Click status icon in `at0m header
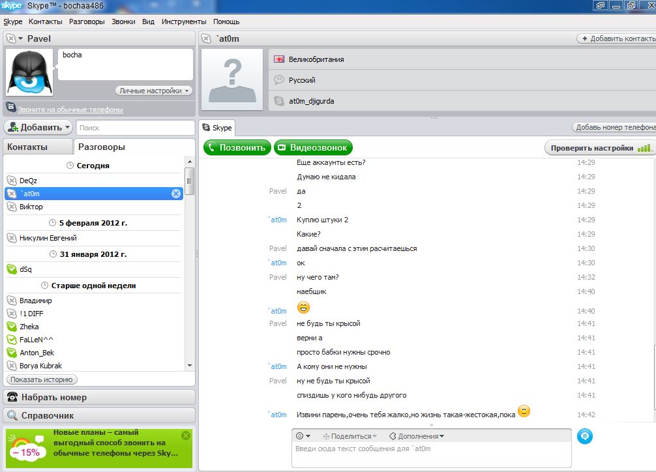The width and height of the screenshot is (656, 472). click(206, 38)
